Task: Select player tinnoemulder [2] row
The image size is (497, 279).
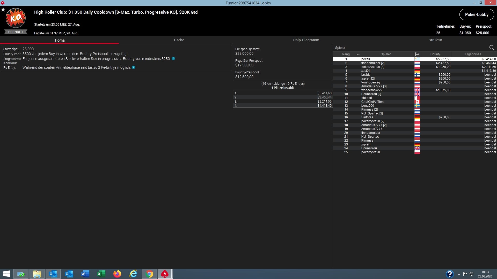Action: 373,63
